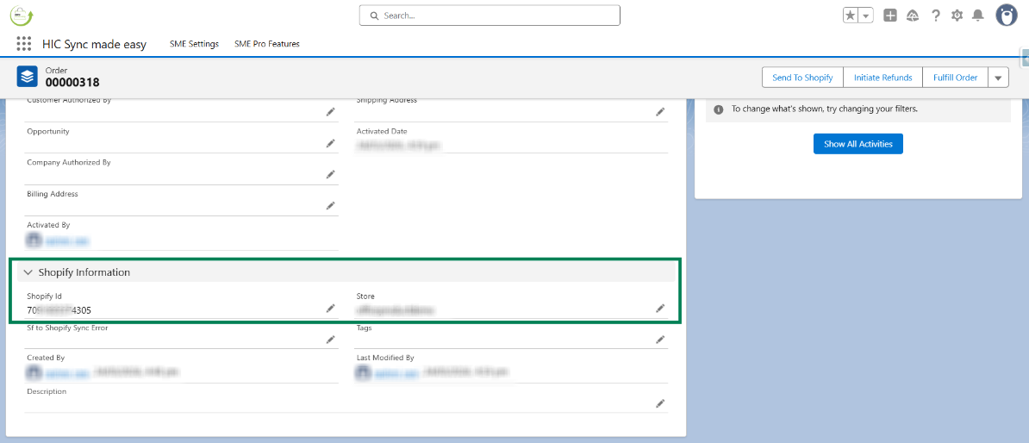1029x443 pixels.
Task: Open the Notifications bell
Action: point(978,16)
